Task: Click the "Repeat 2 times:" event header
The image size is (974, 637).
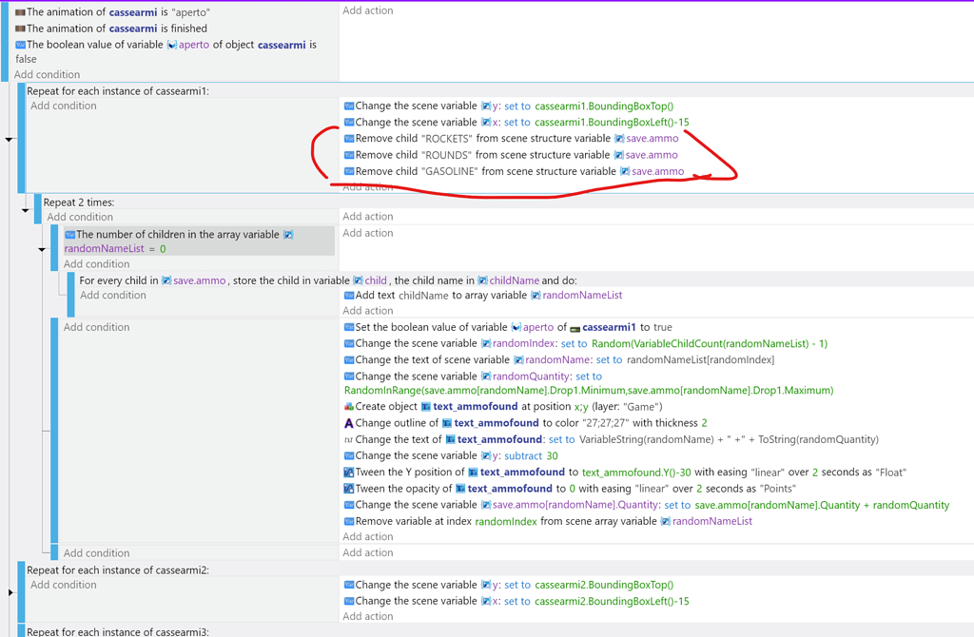Action: pyautogui.click(x=79, y=203)
